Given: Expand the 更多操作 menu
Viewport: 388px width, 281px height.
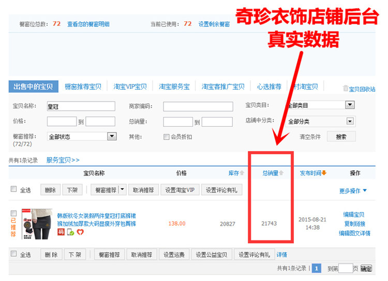Looking at the screenshot, I should click(x=353, y=190).
